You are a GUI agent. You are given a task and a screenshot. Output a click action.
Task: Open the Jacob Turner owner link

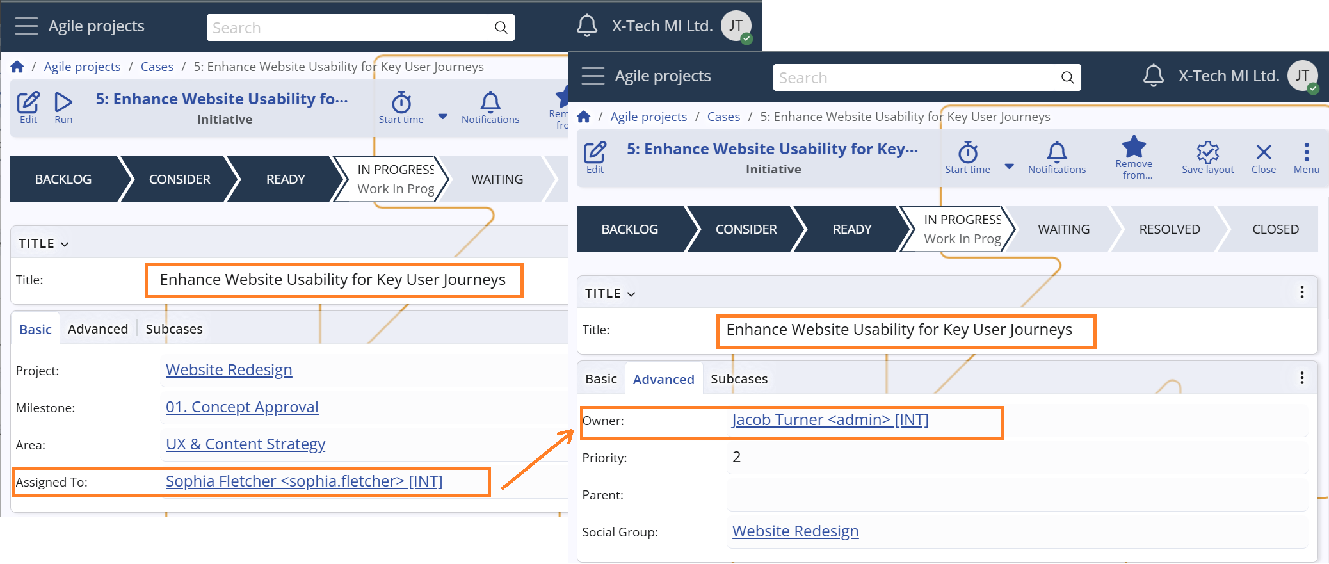coord(830,420)
